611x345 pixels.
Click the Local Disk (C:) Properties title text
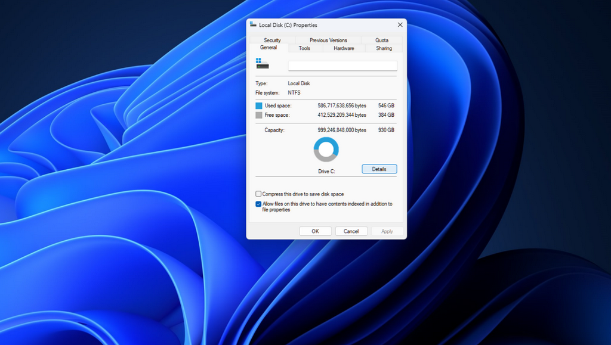[x=288, y=25]
